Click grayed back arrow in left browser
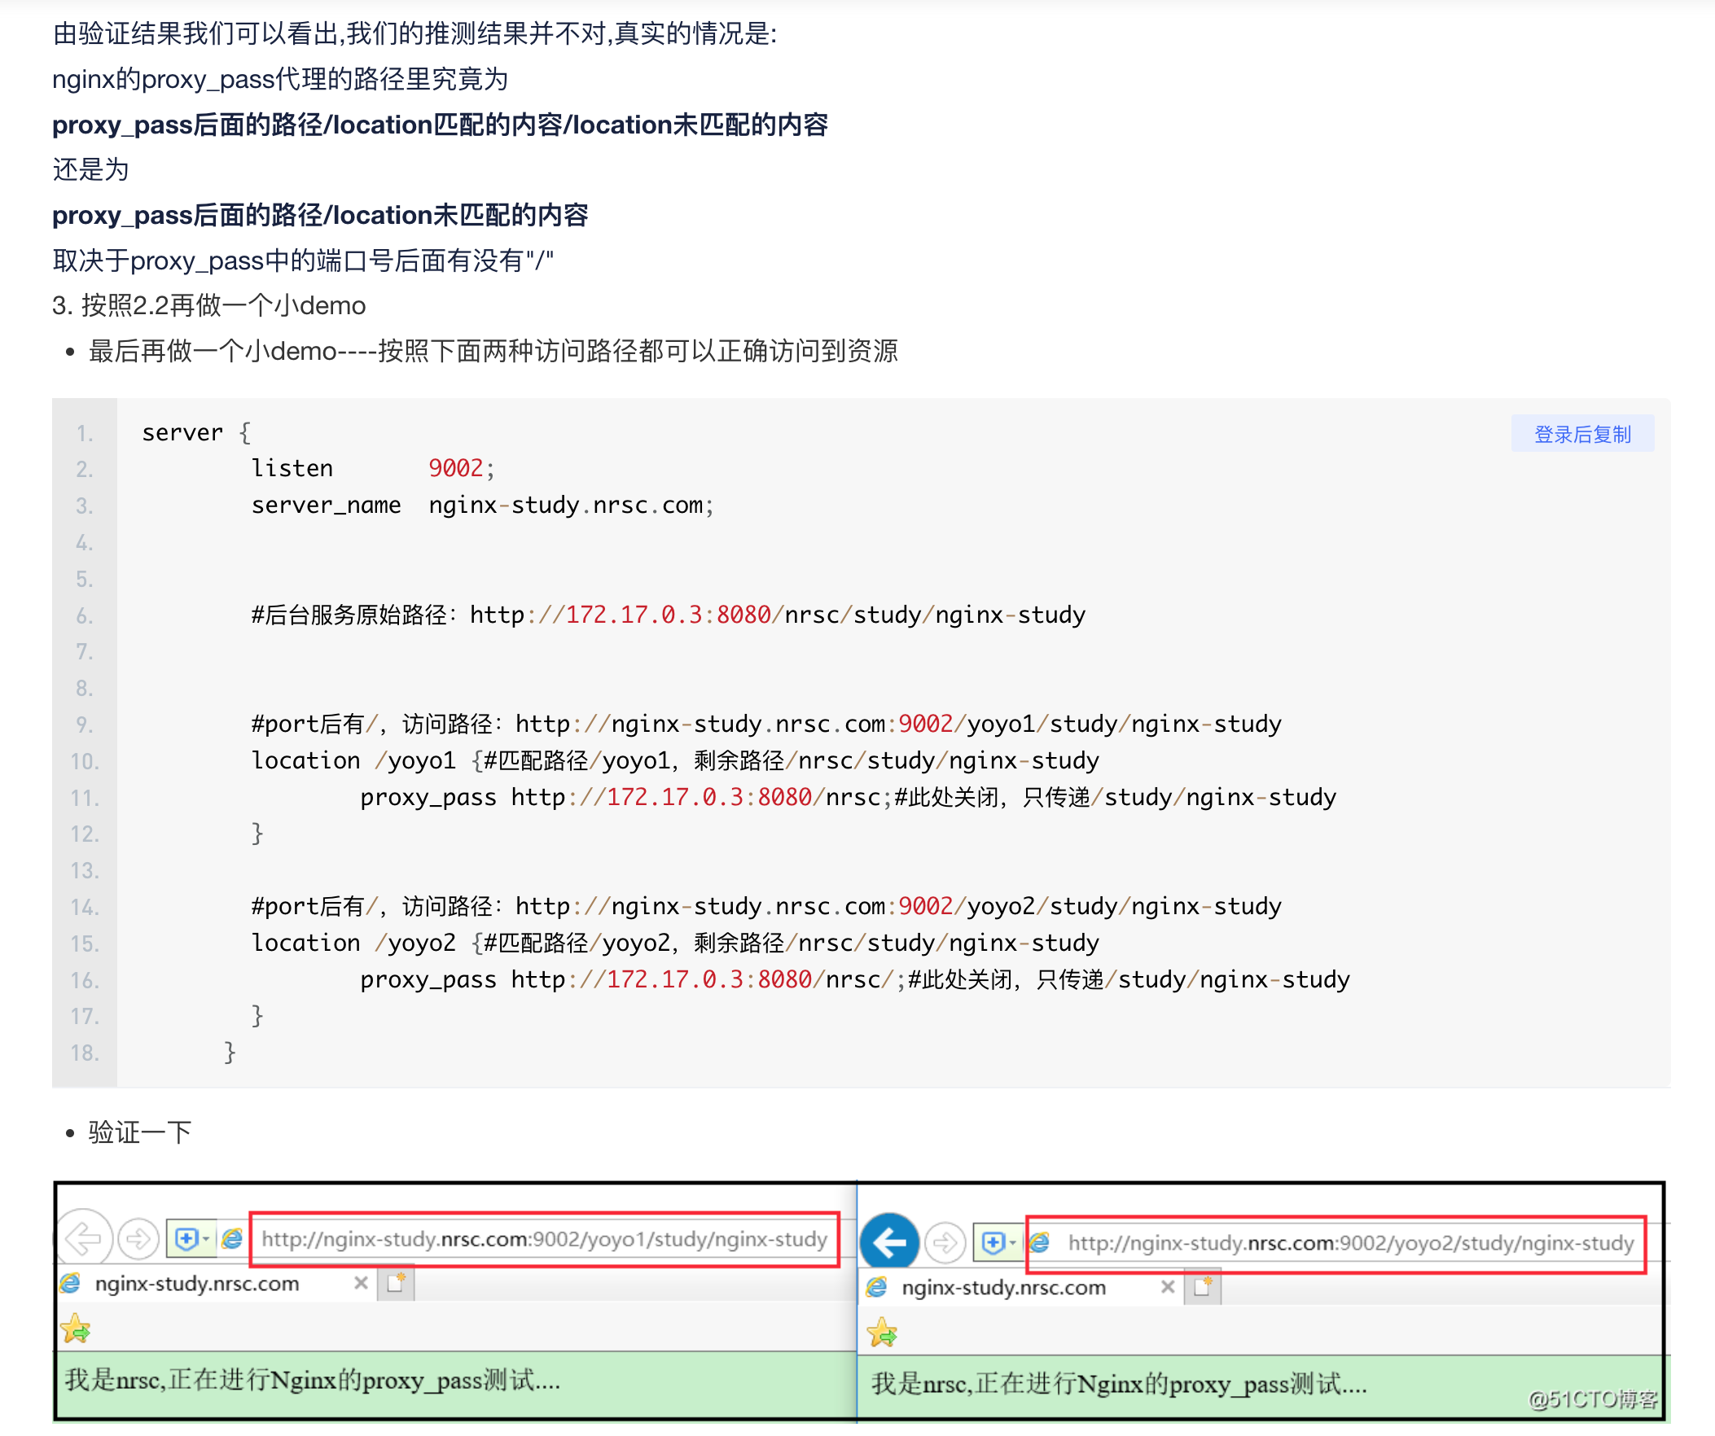Screen dimensions: 1715x1436 (83, 1239)
